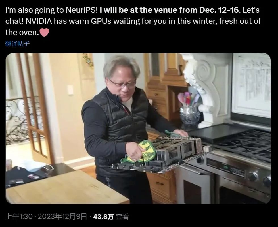Image resolution: width=278 pixels, height=227 pixels.
Task: Click the 翻译帖子 translate post link
Action: 17,44
